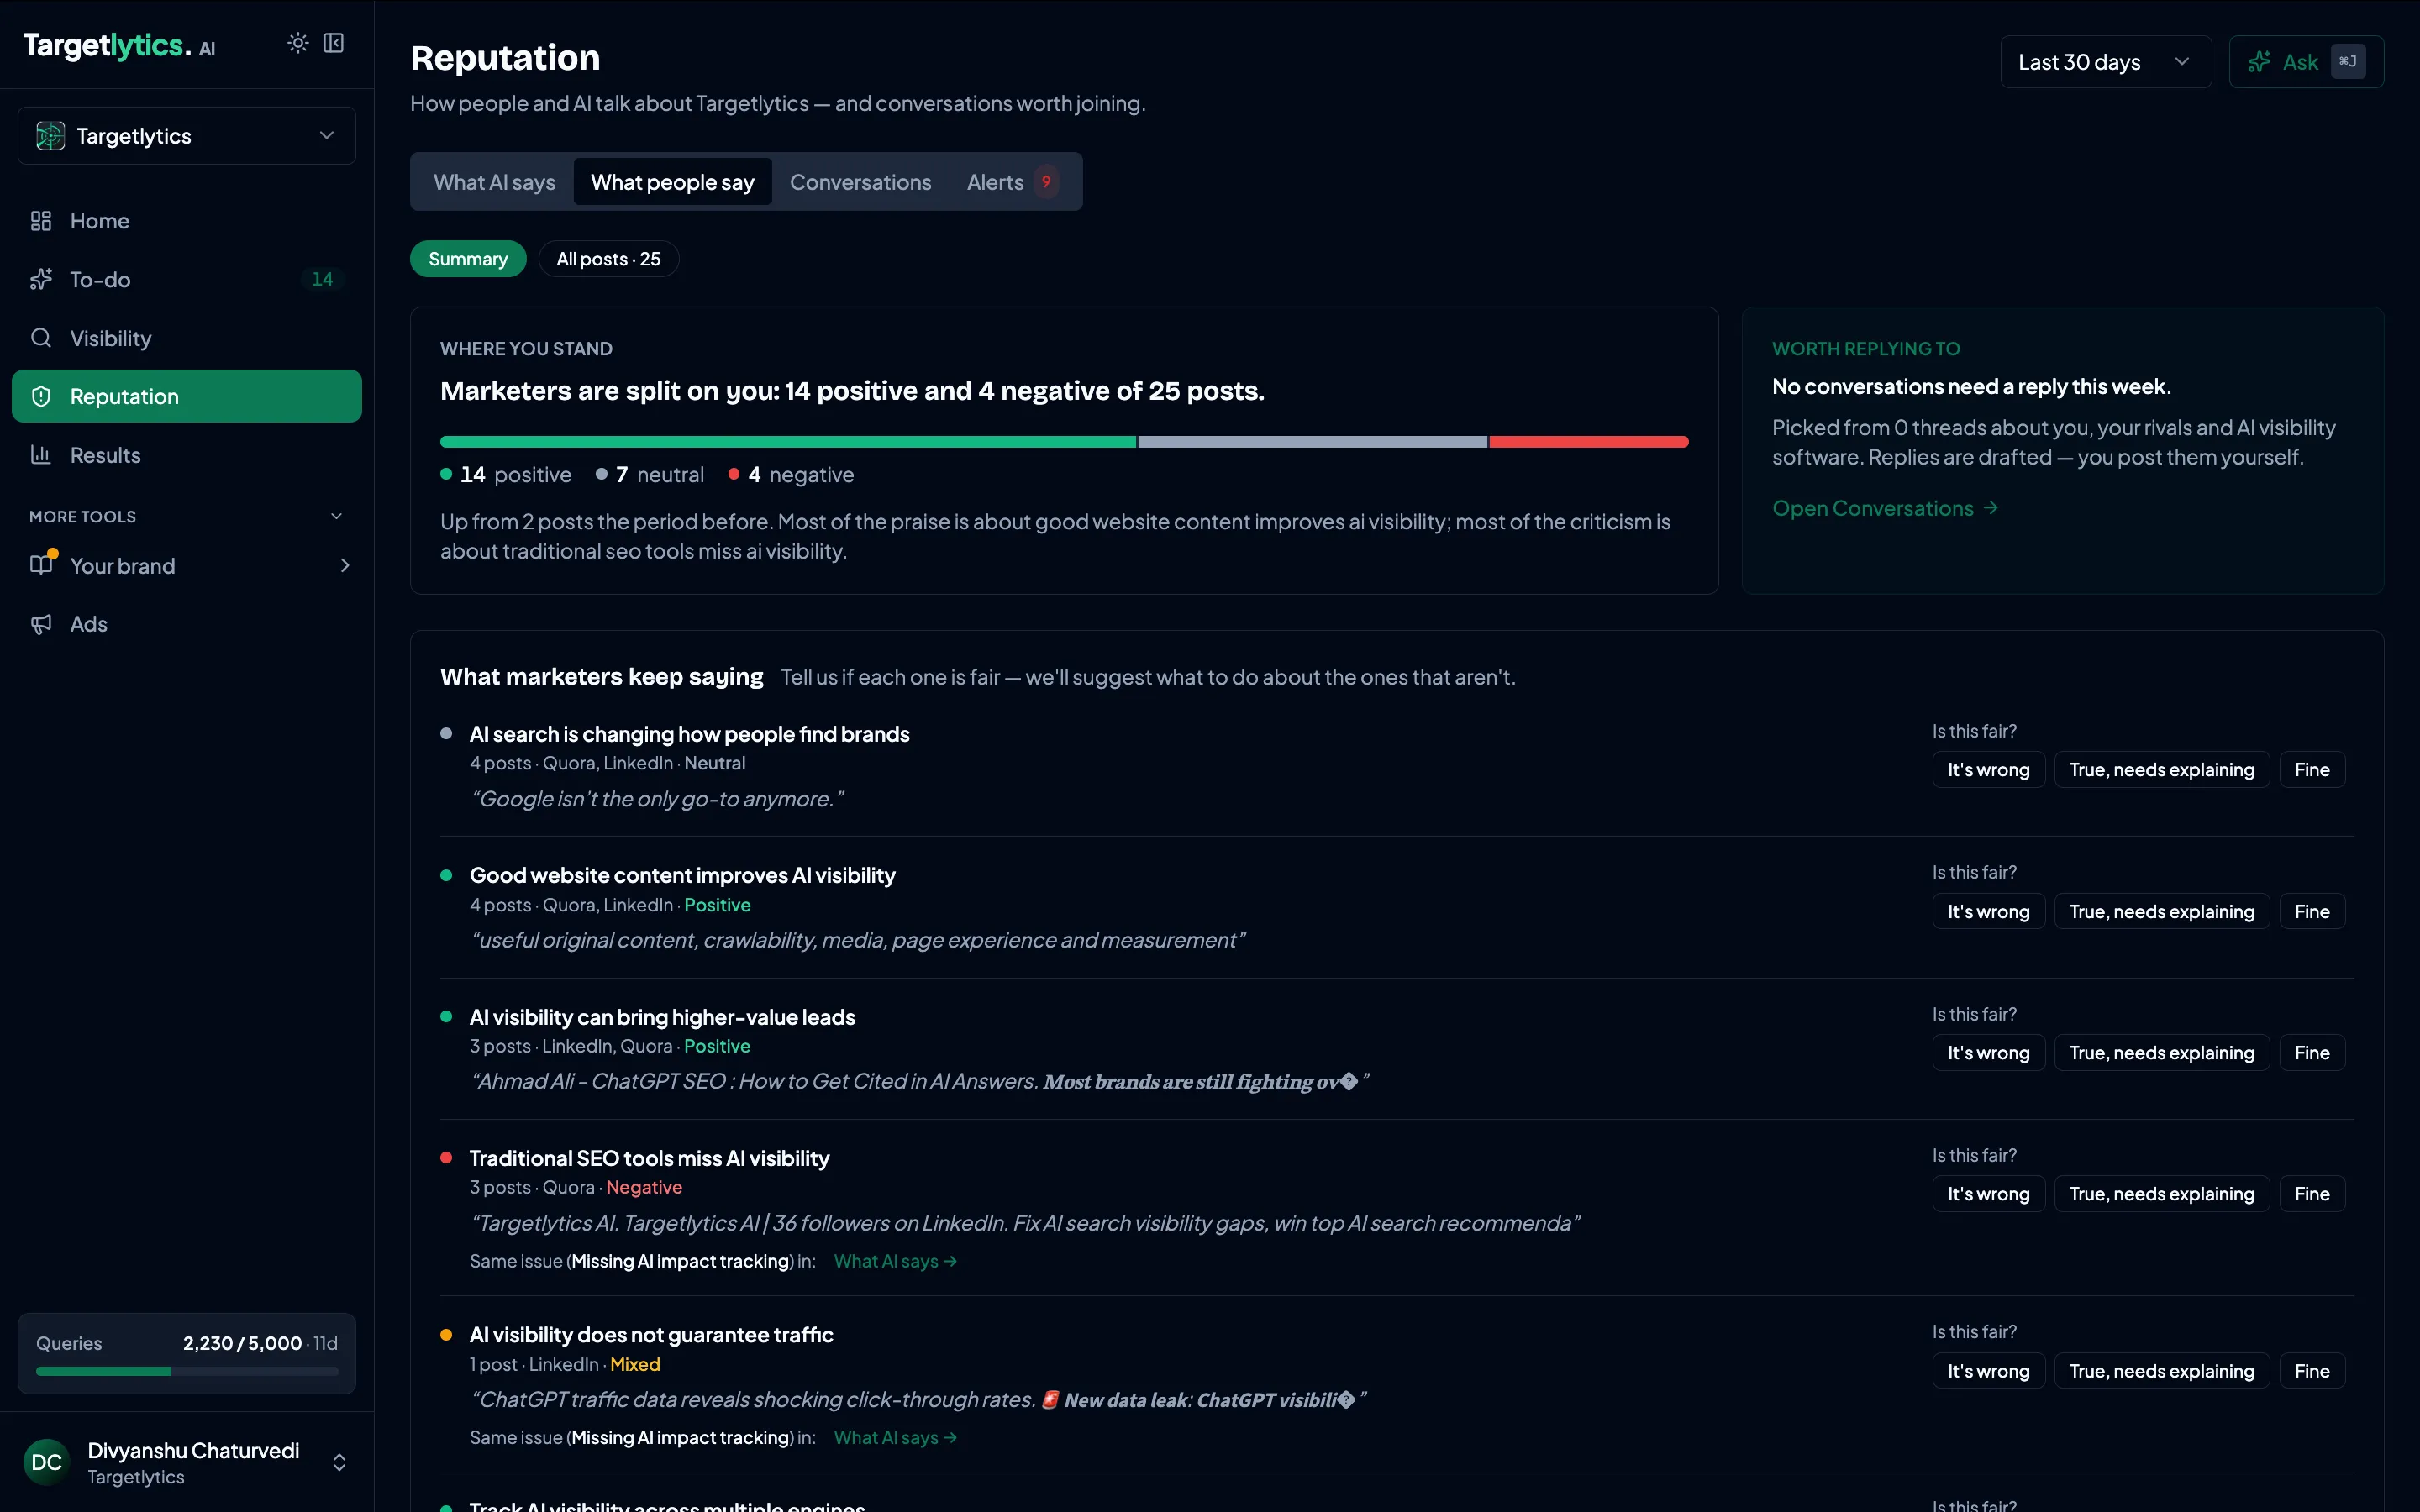Select the All posts · 25 pill

tap(608, 259)
